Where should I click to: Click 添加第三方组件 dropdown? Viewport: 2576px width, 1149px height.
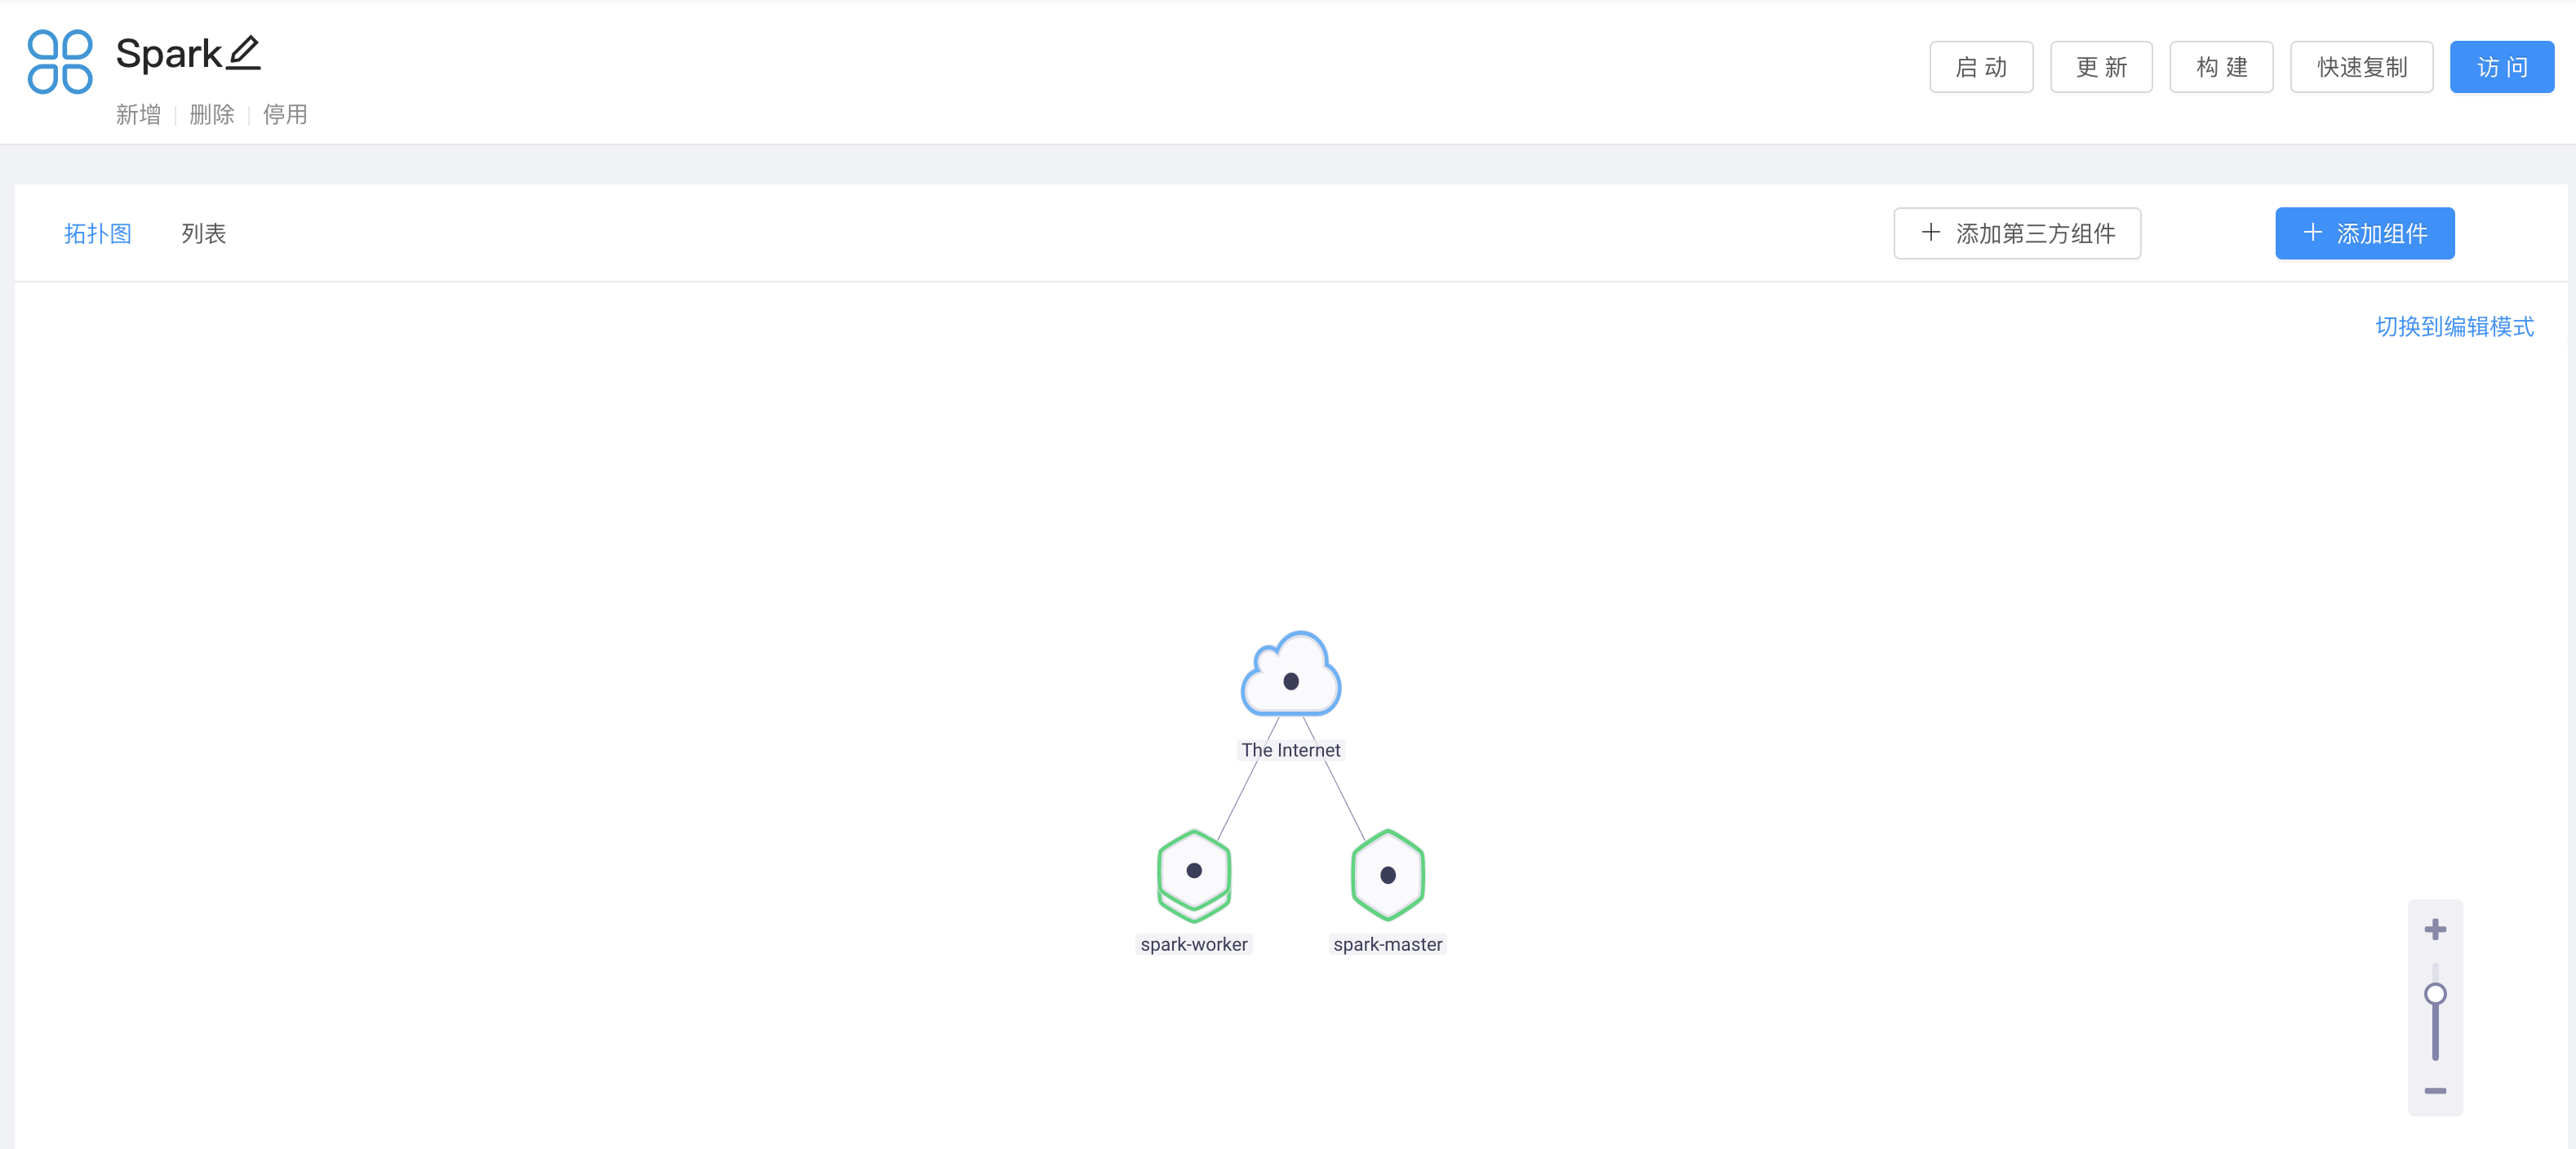(x=2019, y=233)
